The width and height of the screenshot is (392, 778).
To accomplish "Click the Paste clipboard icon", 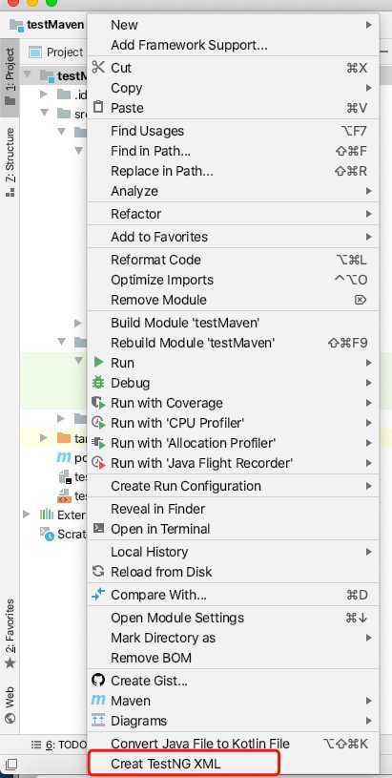I will pos(98,107).
